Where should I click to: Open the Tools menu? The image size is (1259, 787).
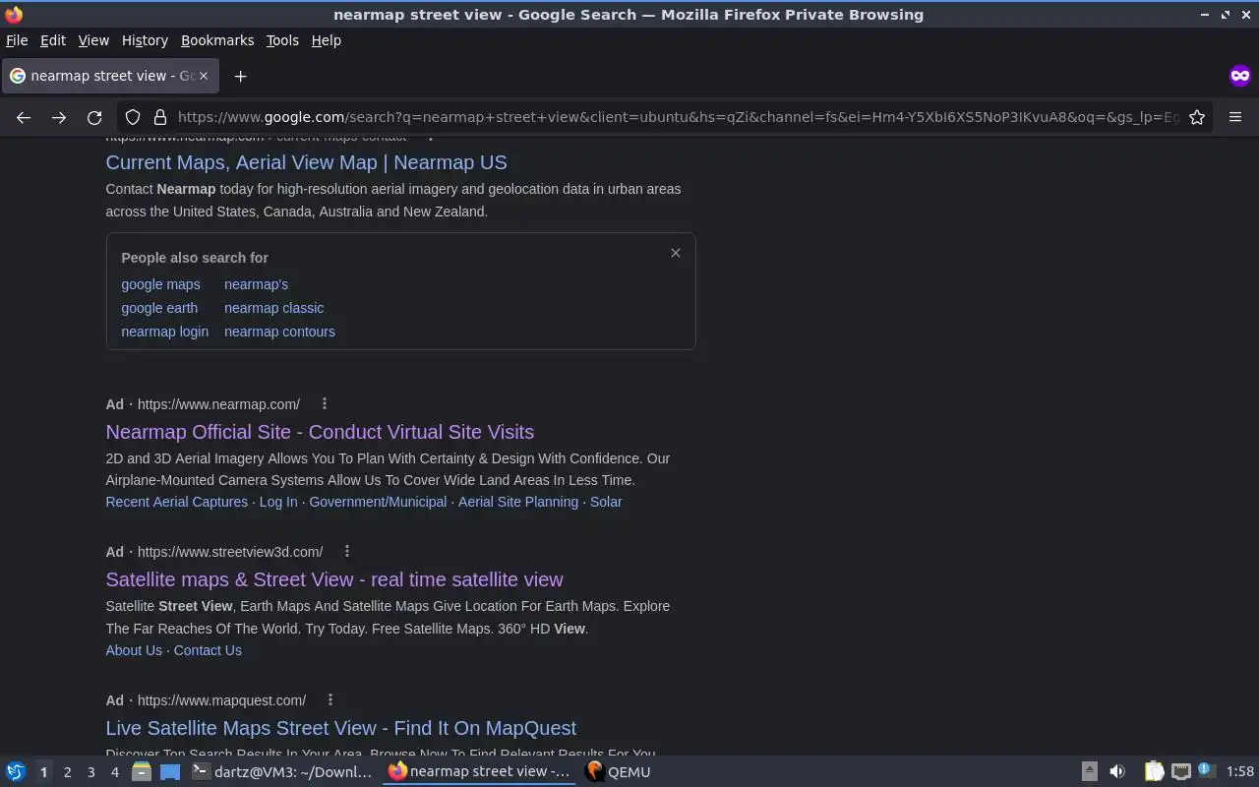coord(282,40)
